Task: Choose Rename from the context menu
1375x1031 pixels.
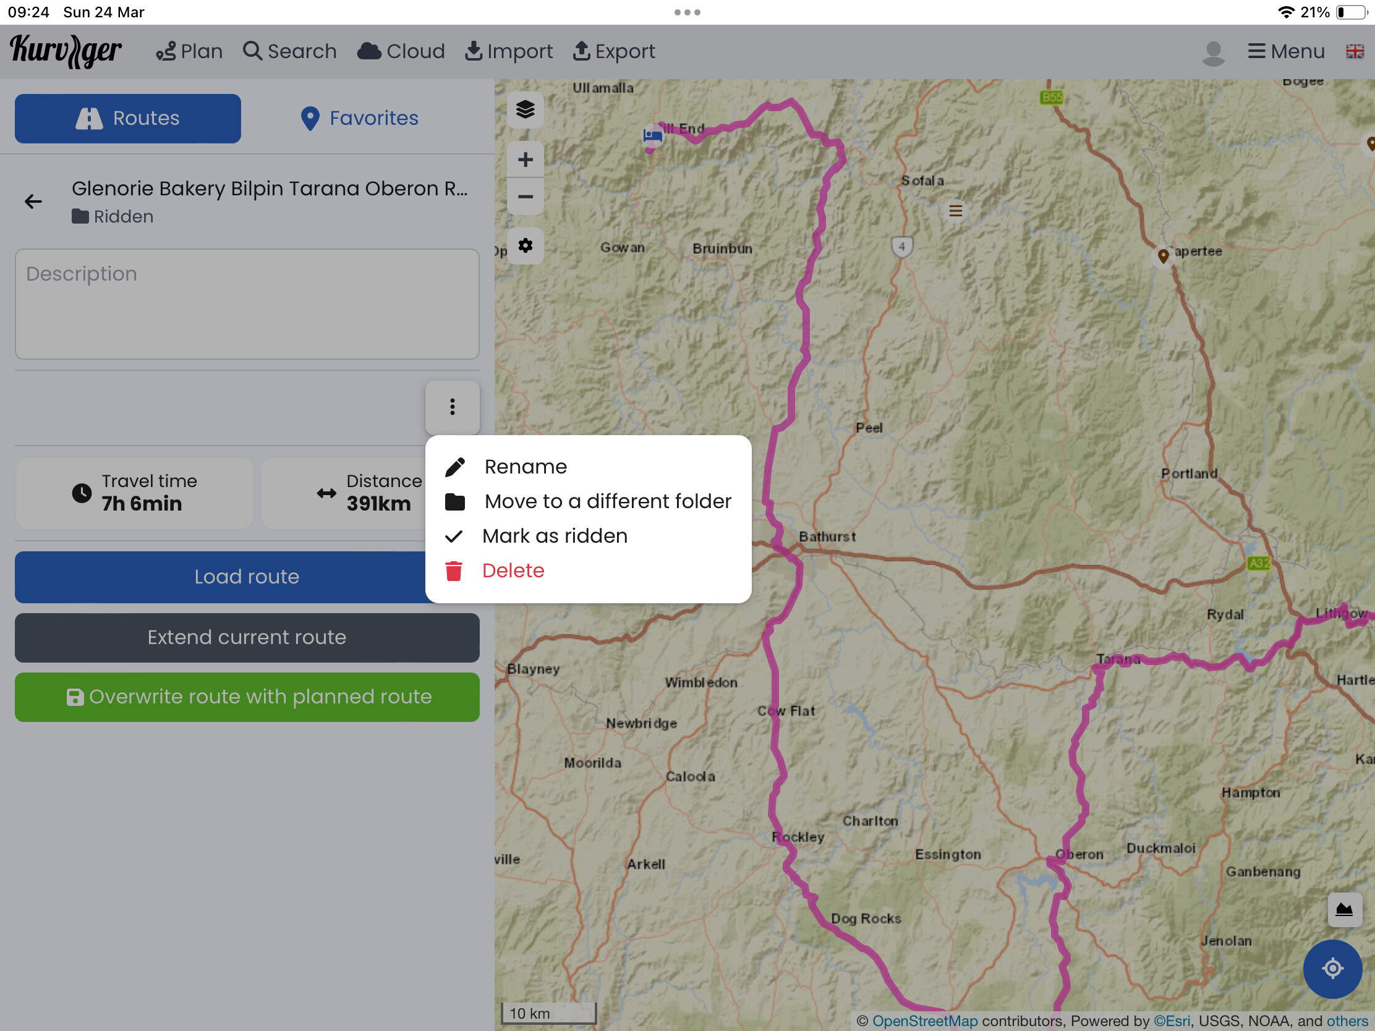Action: coord(526,467)
